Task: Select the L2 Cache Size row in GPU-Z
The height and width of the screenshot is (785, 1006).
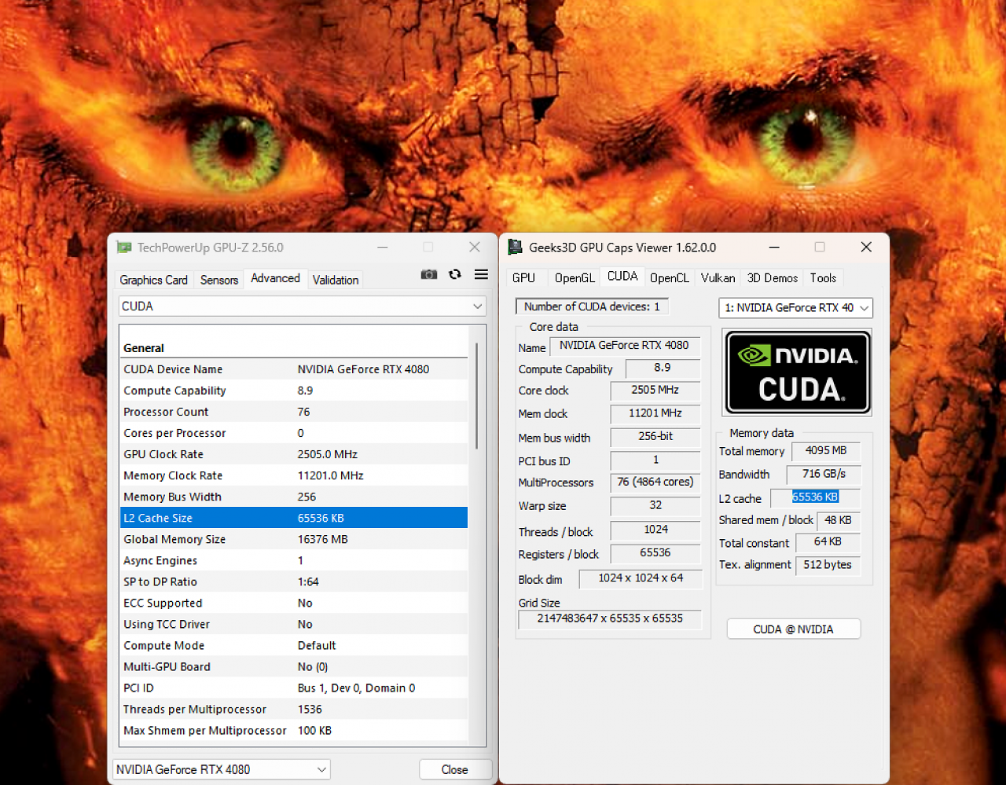Action: click(294, 518)
